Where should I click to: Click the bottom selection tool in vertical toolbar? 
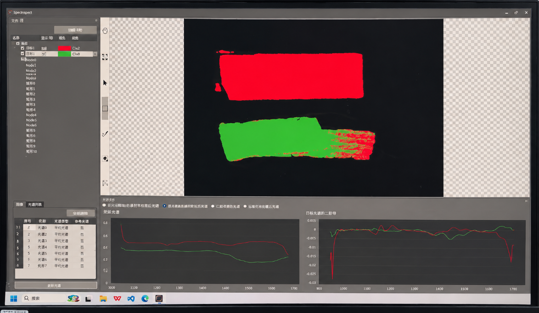click(x=105, y=183)
